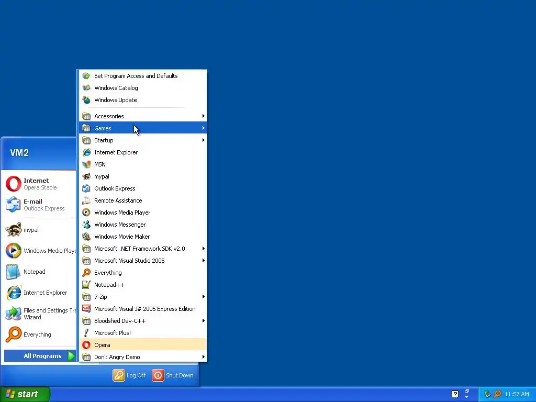Viewport: 536px width, 402px height.
Task: Click the network tray icon beside the clock
Action: (x=487, y=394)
